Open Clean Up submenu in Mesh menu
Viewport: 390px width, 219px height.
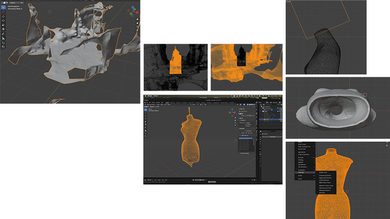coord(301,172)
